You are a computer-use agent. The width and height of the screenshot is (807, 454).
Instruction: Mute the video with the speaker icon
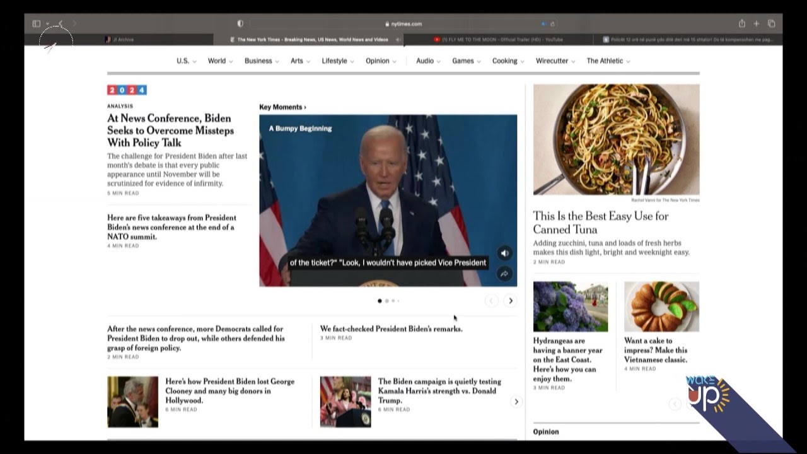tap(504, 253)
